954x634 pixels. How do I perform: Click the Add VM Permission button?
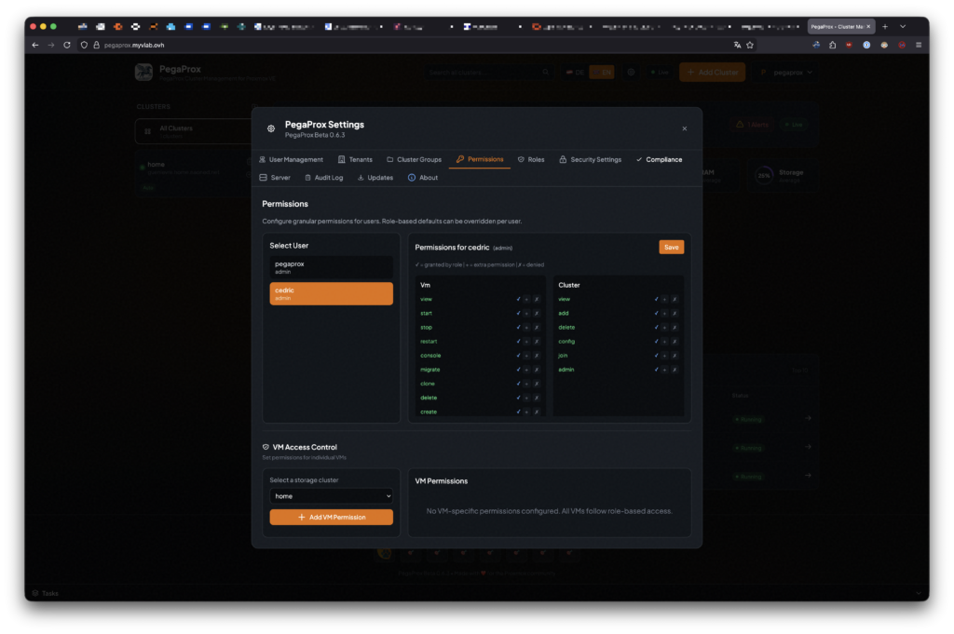pyautogui.click(x=331, y=518)
